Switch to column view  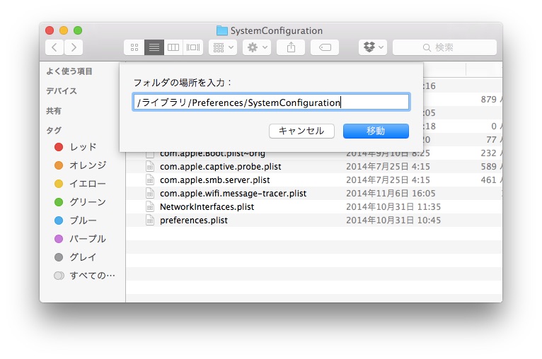[x=173, y=47]
